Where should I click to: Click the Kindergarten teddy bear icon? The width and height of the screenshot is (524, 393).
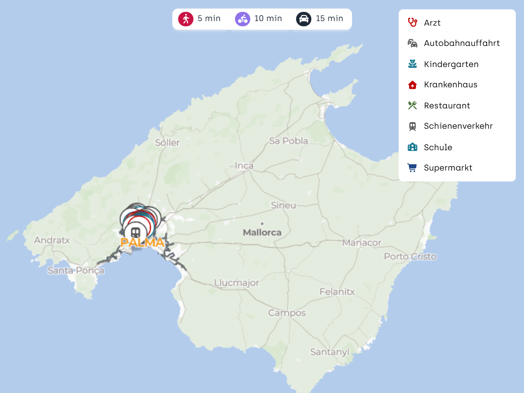pyautogui.click(x=413, y=64)
